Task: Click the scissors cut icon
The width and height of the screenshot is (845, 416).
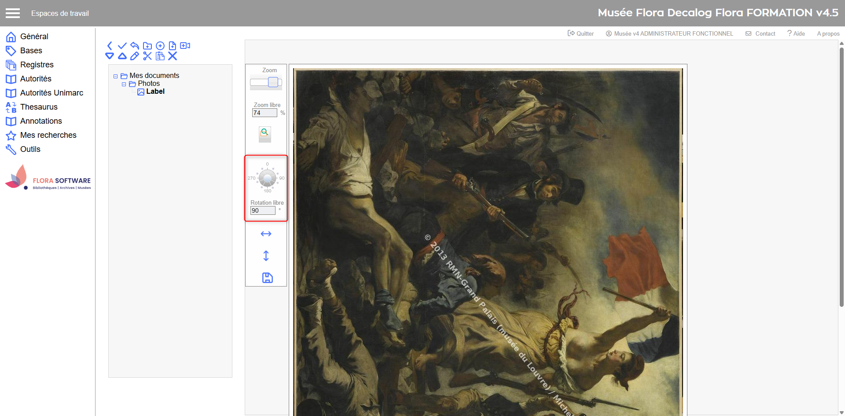Action: pos(147,56)
